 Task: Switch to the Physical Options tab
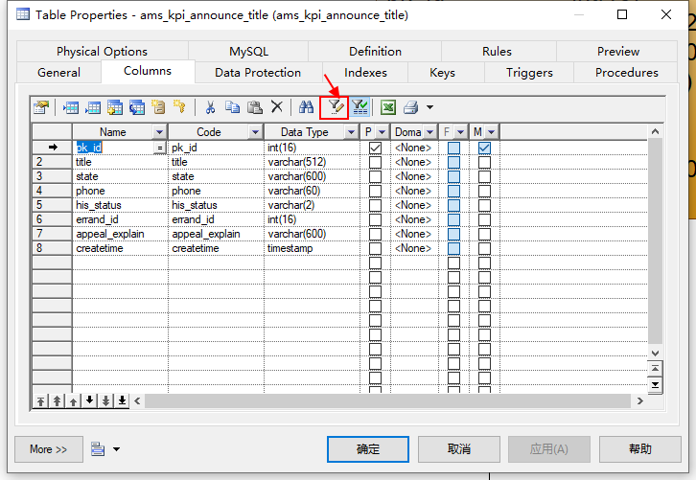coord(102,52)
